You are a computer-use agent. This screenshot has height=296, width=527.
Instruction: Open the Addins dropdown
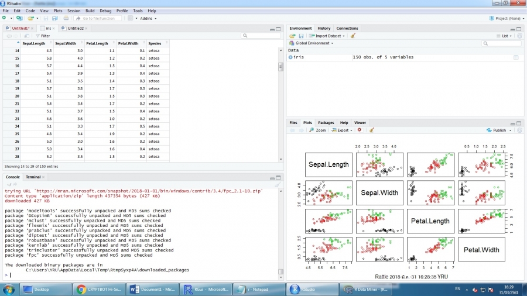148,19
